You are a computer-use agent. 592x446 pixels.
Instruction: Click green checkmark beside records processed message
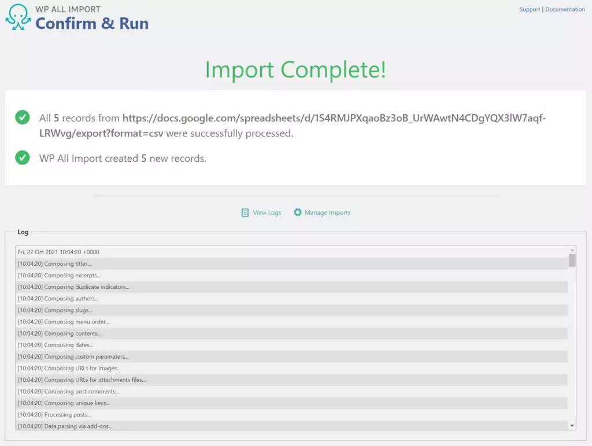pos(23,117)
